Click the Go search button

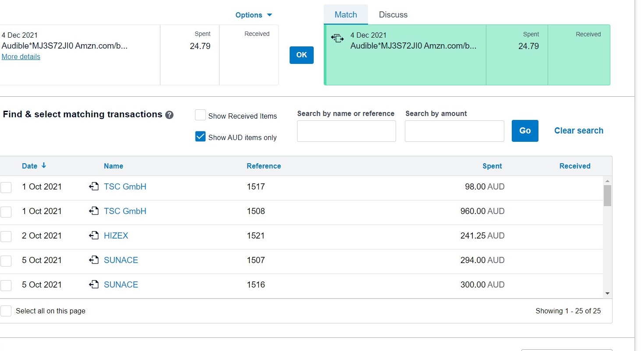point(525,131)
